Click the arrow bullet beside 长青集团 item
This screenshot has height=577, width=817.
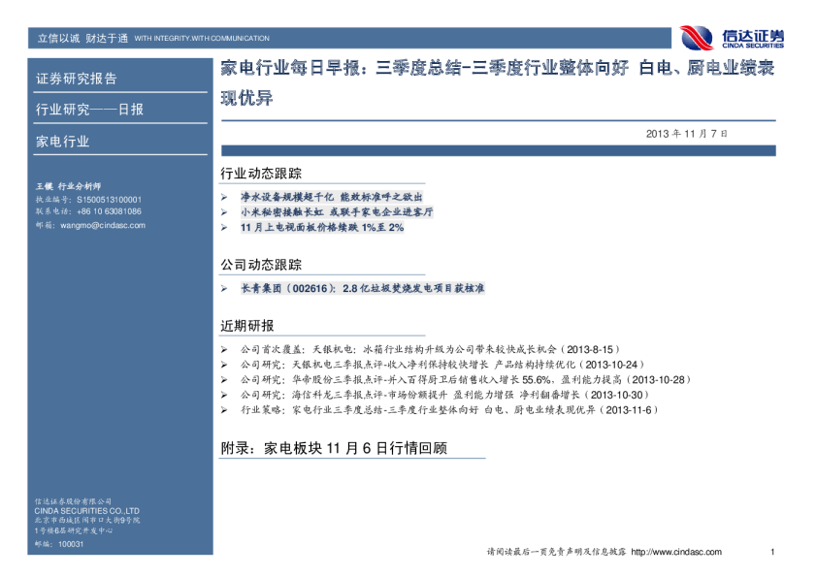pyautogui.click(x=225, y=289)
